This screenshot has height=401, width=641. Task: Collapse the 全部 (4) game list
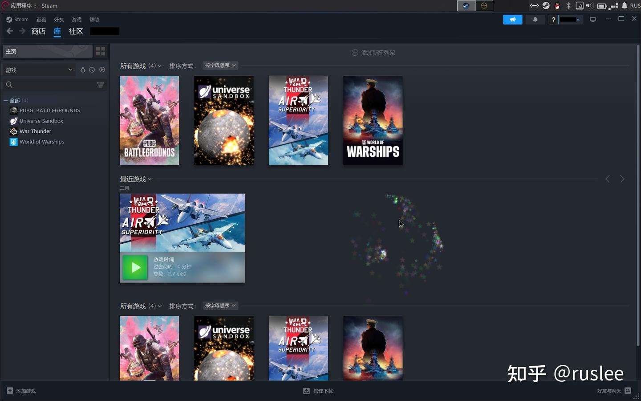tap(5, 101)
